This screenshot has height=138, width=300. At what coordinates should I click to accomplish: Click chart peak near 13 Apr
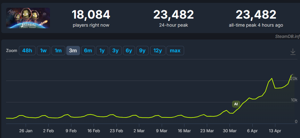272,78
